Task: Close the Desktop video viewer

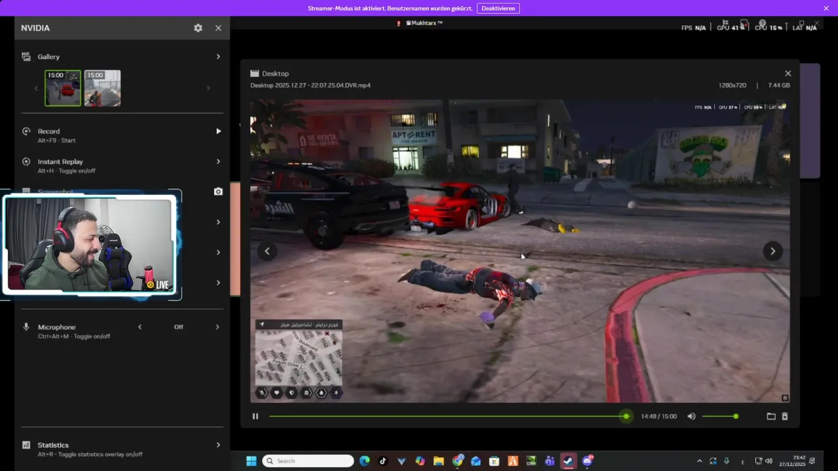Action: [788, 74]
